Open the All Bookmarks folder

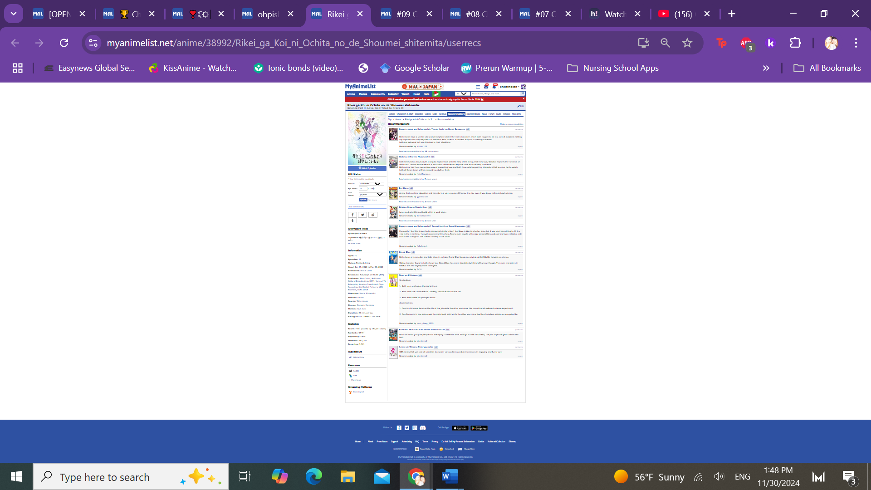[827, 68]
